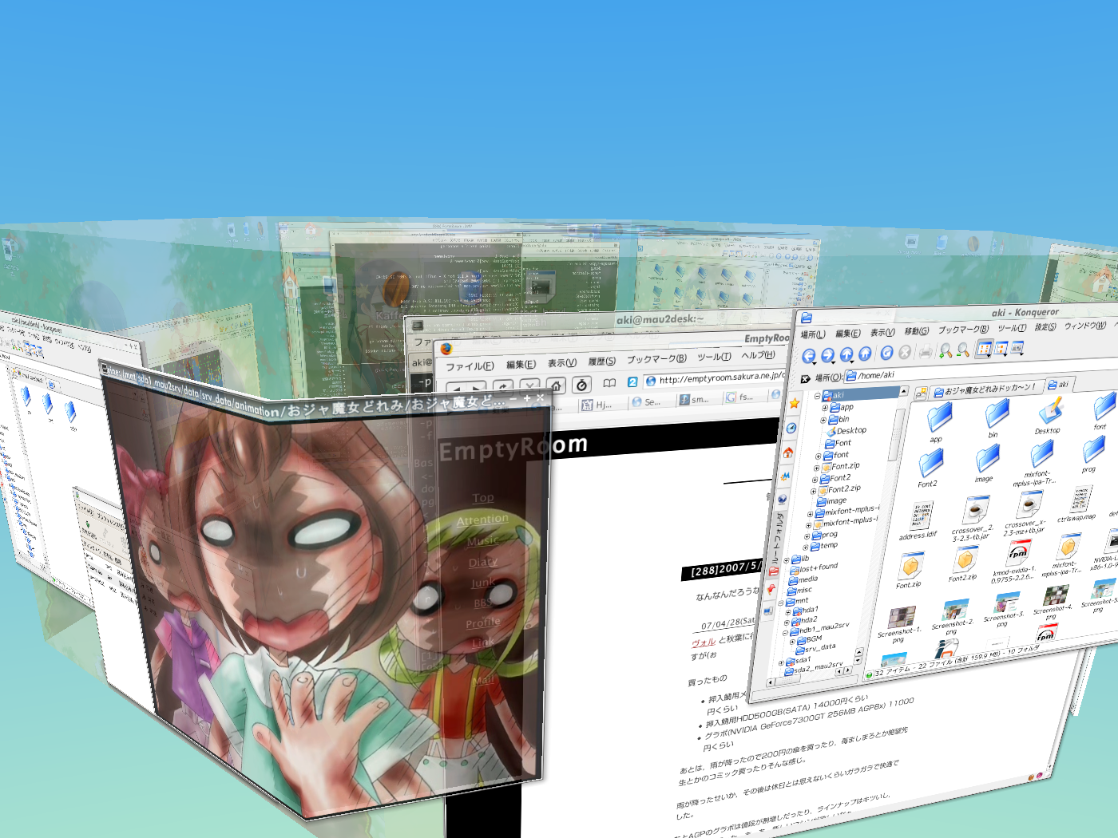
Task: Open Konqueror 編集(E) menu
Action: click(847, 334)
